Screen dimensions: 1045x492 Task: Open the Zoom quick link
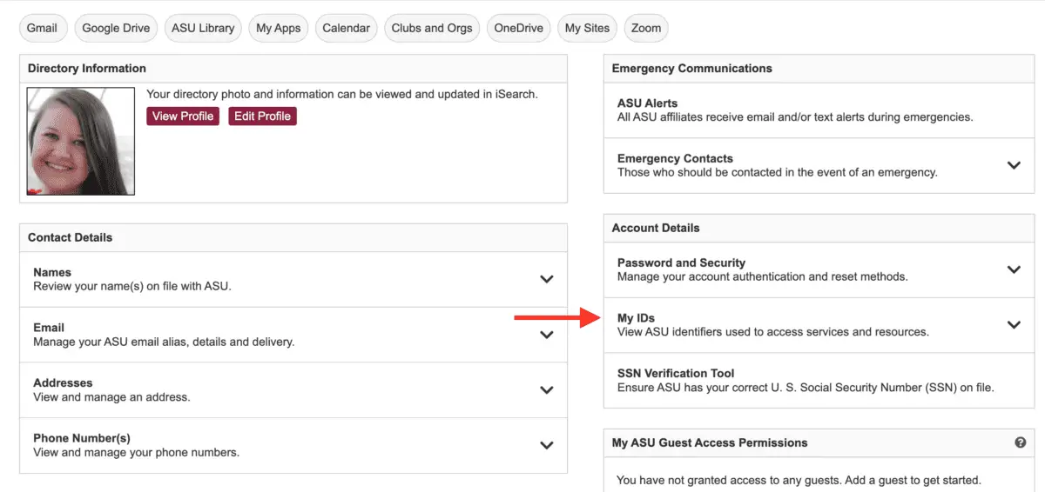[x=646, y=28]
